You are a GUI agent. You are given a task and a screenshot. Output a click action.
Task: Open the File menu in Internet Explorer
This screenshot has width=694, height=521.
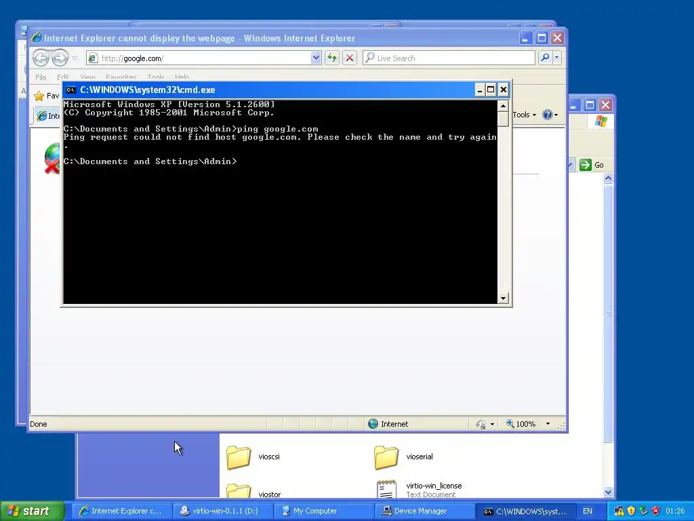point(41,77)
